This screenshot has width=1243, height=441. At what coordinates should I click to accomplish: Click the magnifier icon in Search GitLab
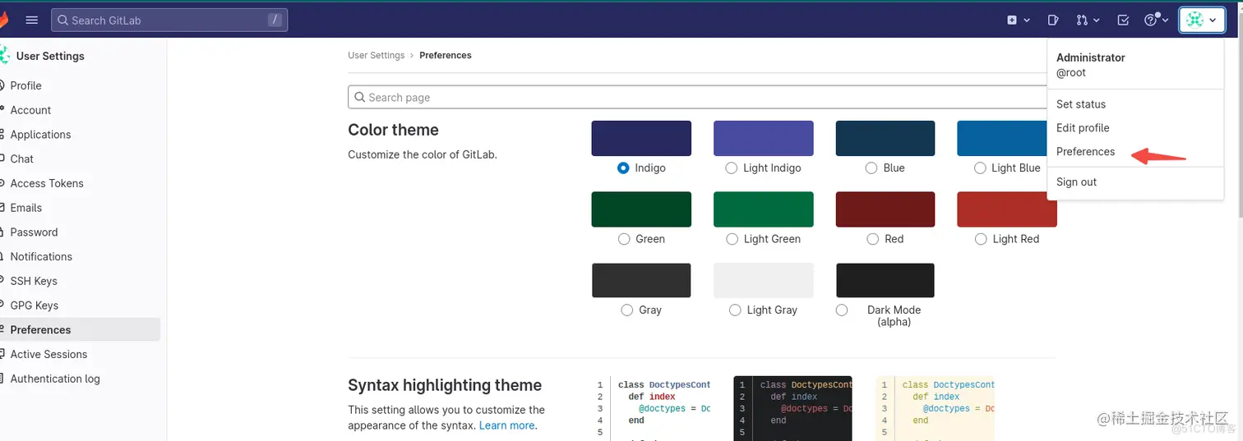point(62,20)
